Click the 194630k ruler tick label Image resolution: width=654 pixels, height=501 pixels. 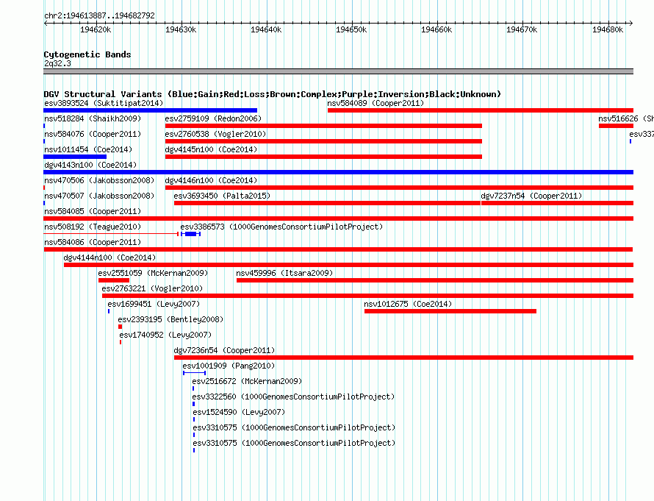(181, 29)
